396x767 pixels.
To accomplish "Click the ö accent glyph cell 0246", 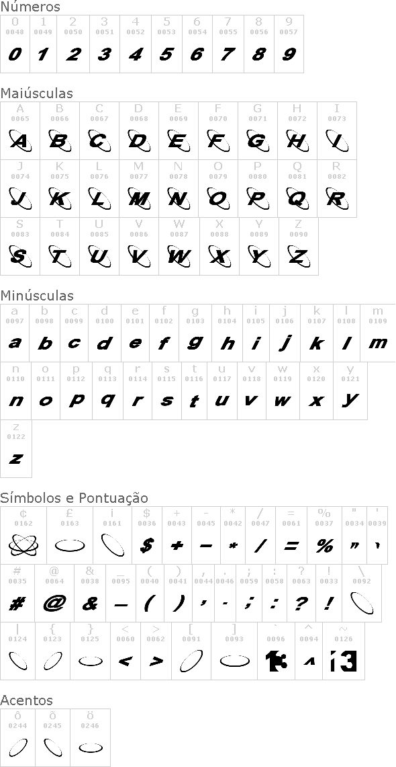I will (x=91, y=737).
